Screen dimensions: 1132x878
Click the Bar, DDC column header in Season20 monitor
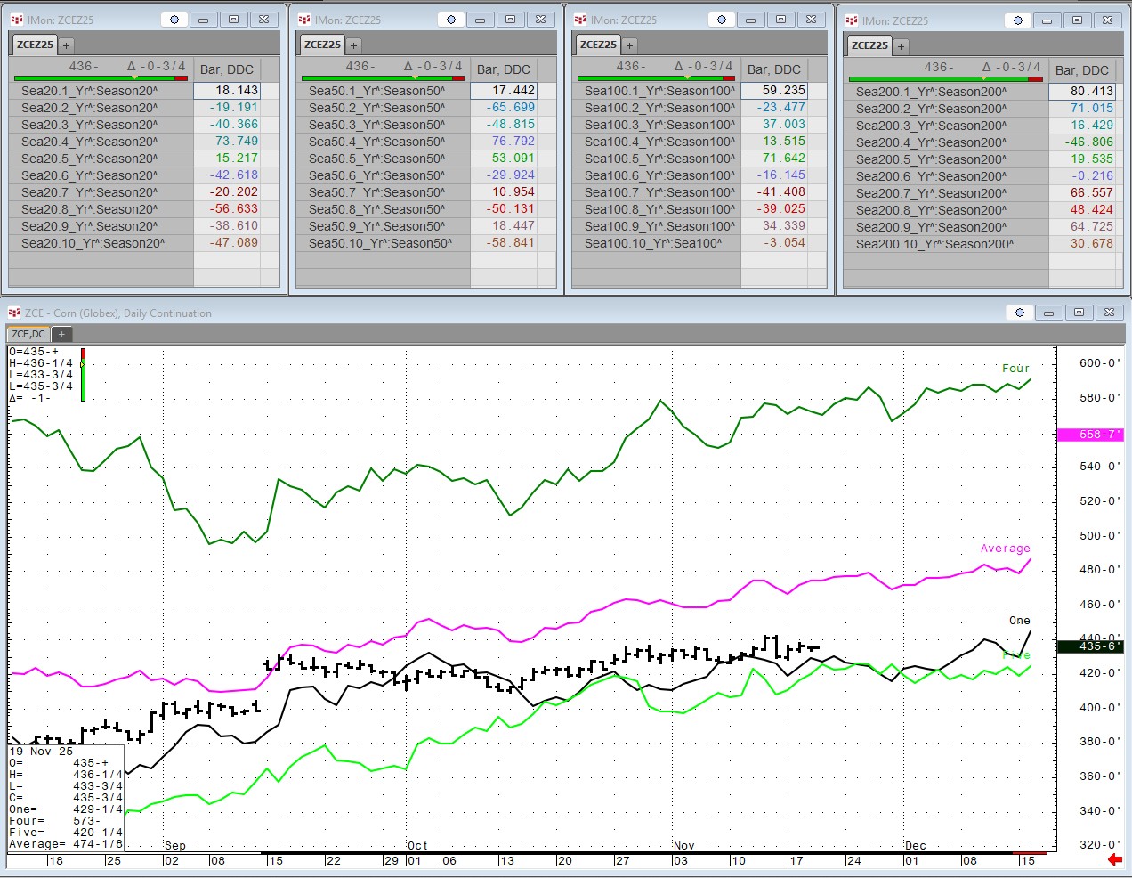point(227,69)
